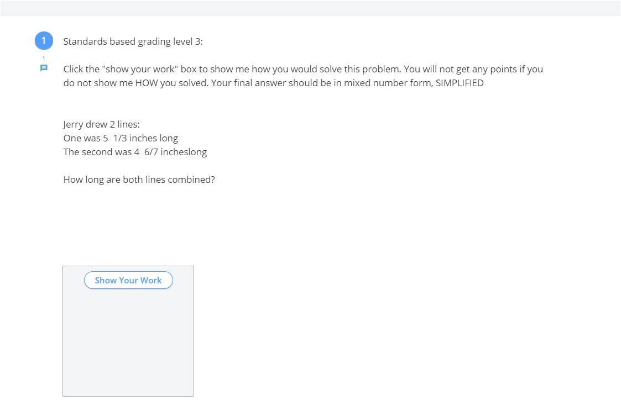Click the blue question number 1 badge
Image resolution: width=621 pixels, height=406 pixels.
click(x=44, y=41)
